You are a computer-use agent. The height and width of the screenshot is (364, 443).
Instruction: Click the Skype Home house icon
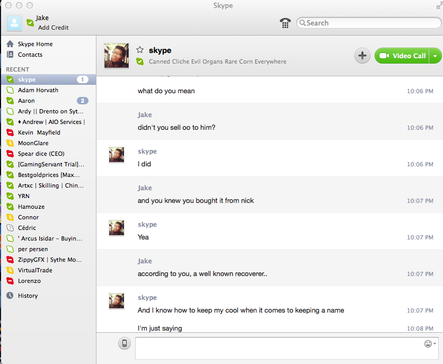[x=10, y=44]
